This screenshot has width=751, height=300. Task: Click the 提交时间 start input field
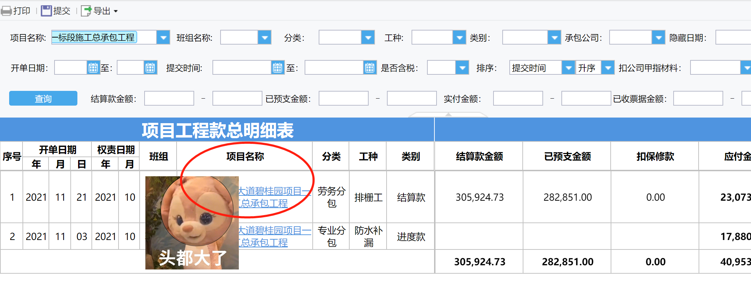pyautogui.click(x=242, y=68)
